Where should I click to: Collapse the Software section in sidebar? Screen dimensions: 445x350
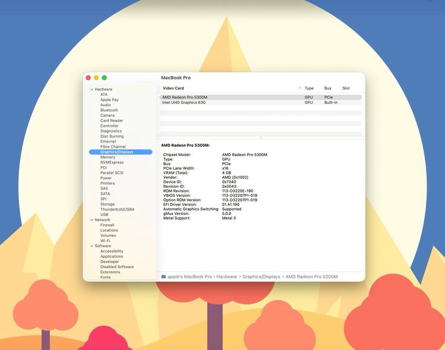pos(92,246)
